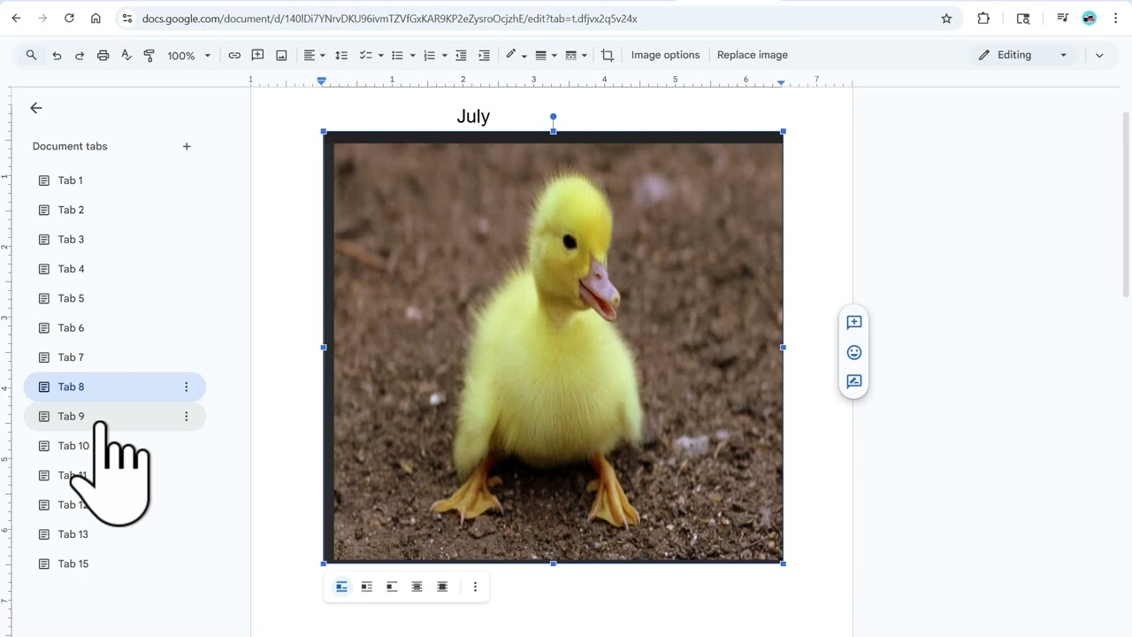Reload the page
1132x637 pixels.
[x=69, y=19]
